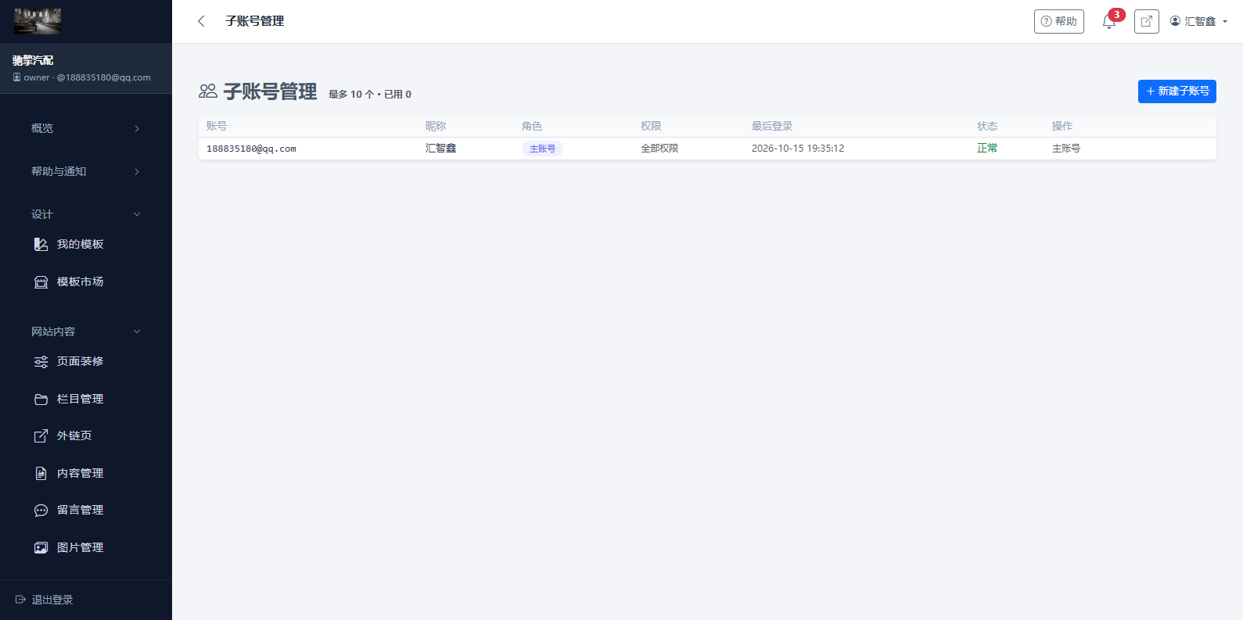This screenshot has width=1243, height=620.
Task: Click the site logo thumbnail
Action: 38,21
